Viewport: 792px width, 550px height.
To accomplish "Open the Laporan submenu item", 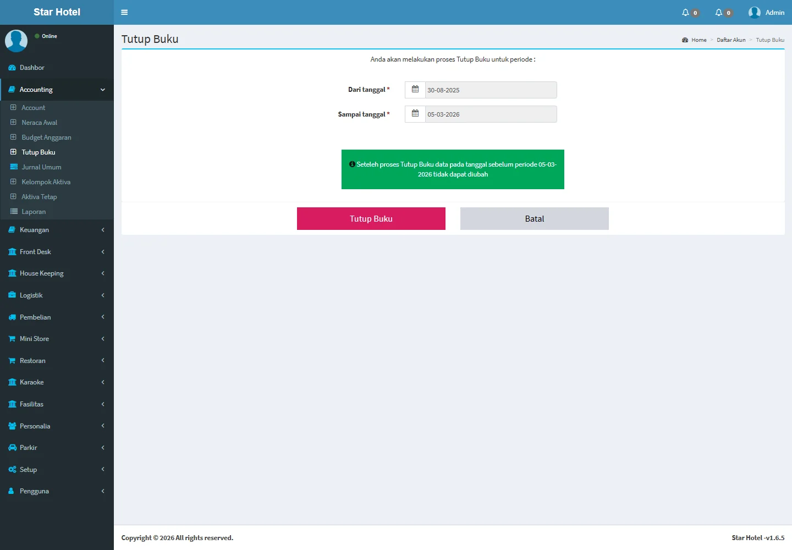I will coord(34,212).
